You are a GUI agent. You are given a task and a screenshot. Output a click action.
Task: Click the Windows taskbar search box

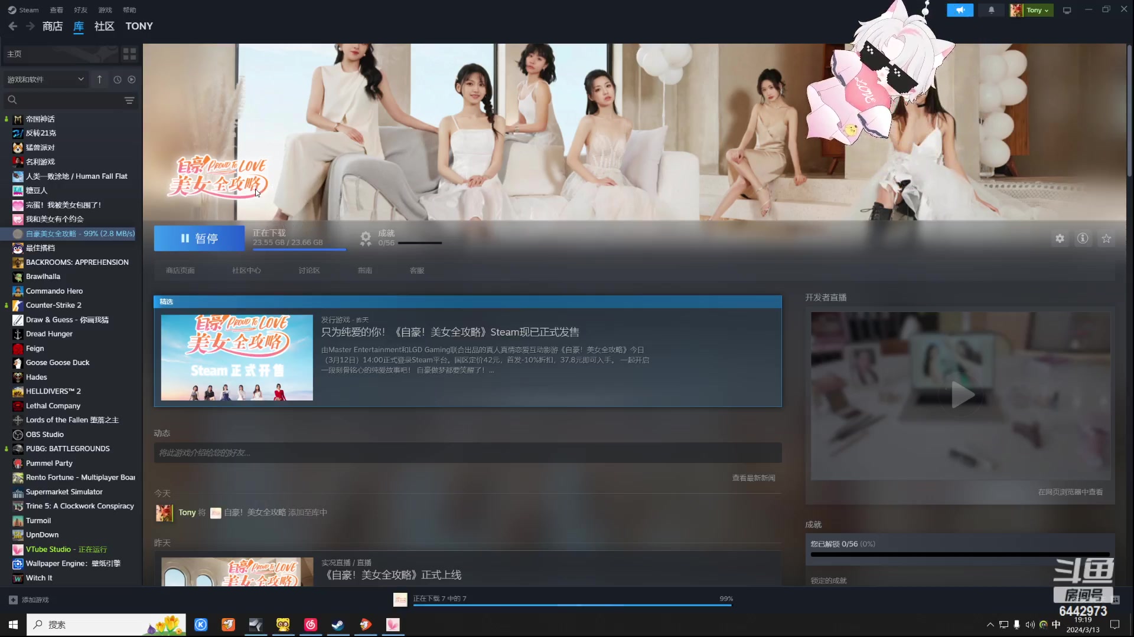[x=106, y=625]
